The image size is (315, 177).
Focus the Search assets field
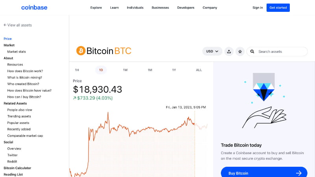281,51
